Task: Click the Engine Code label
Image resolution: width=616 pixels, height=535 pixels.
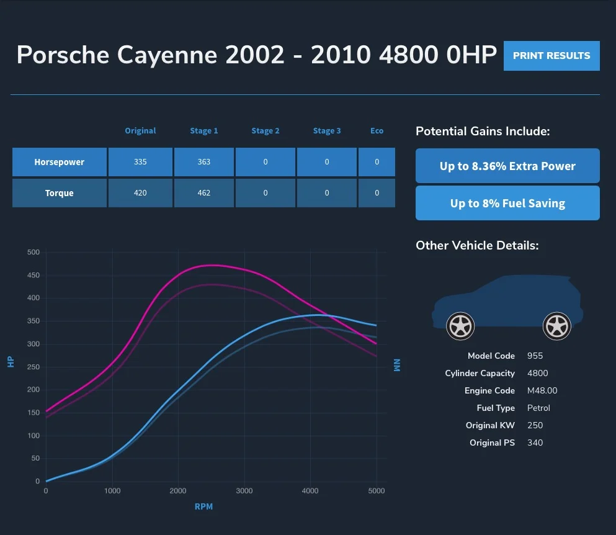Action: click(x=489, y=390)
